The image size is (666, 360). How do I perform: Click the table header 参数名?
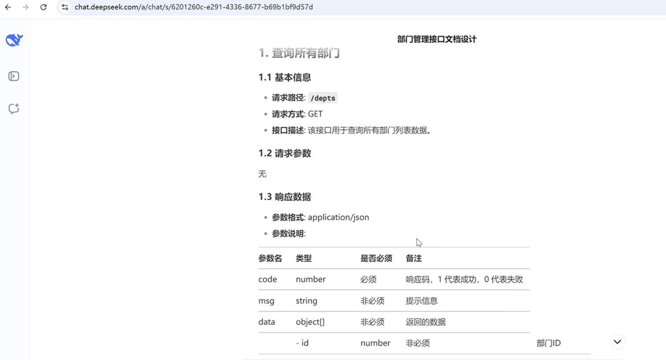coord(270,258)
